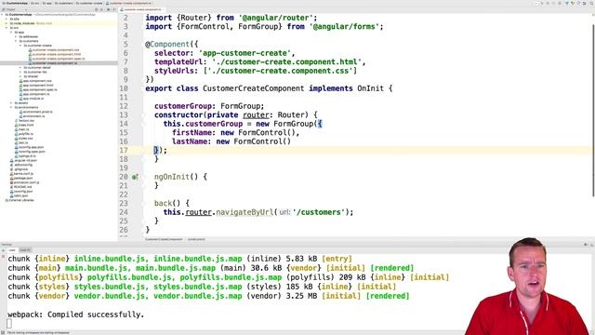Click navigateByUrl method call on line 24
Image resolution: width=595 pixels, height=335 pixels.
(x=245, y=212)
